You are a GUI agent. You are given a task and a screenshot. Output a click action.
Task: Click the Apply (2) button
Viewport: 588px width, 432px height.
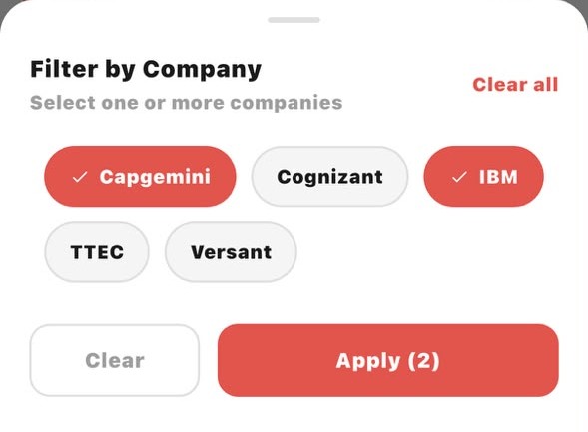click(x=387, y=360)
